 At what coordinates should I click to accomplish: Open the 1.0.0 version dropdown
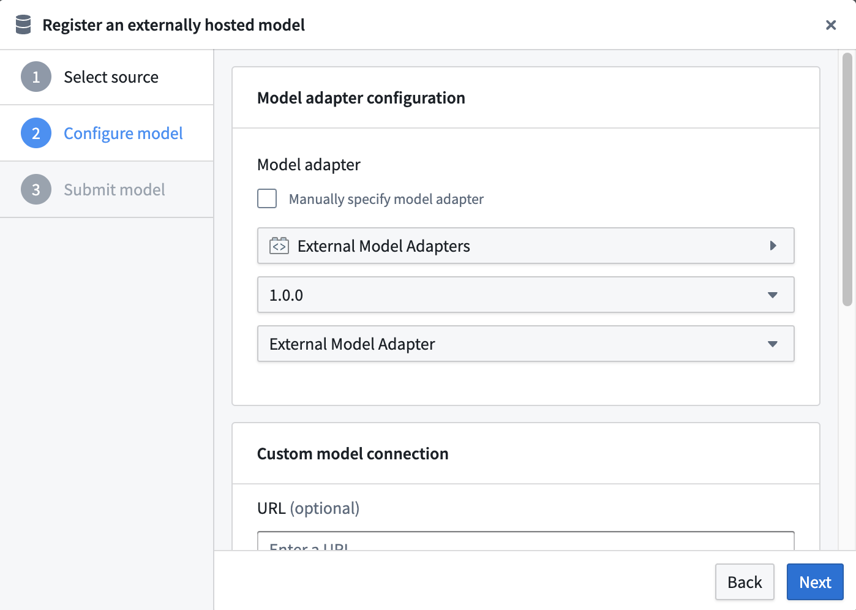[526, 295]
